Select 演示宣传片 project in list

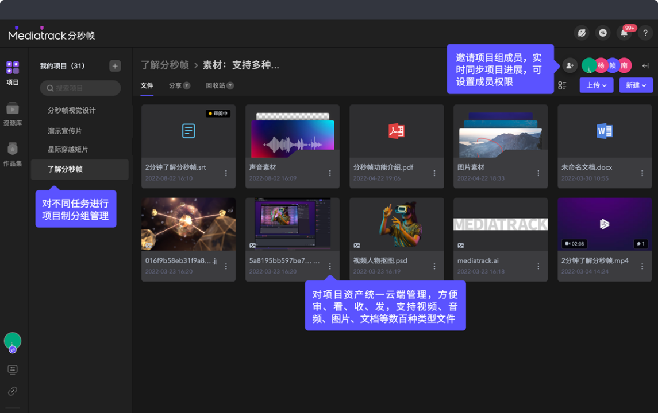pos(65,131)
